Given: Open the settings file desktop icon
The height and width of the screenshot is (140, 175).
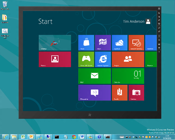Looking at the screenshot, I should point(5,33).
